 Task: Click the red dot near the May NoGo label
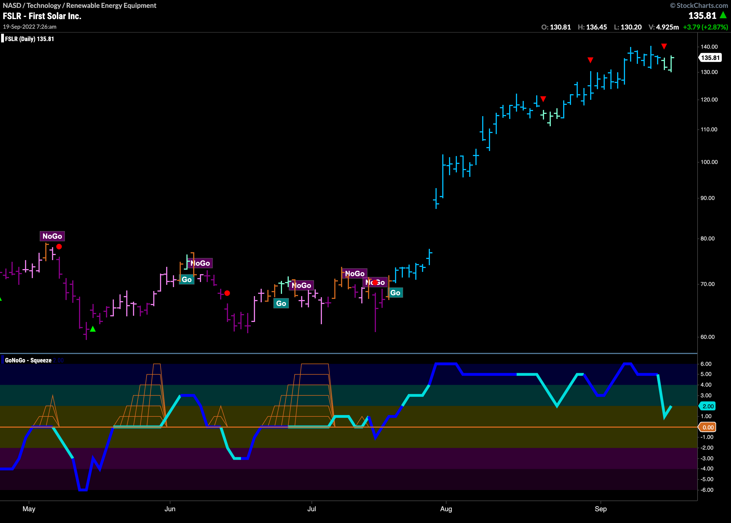[59, 247]
